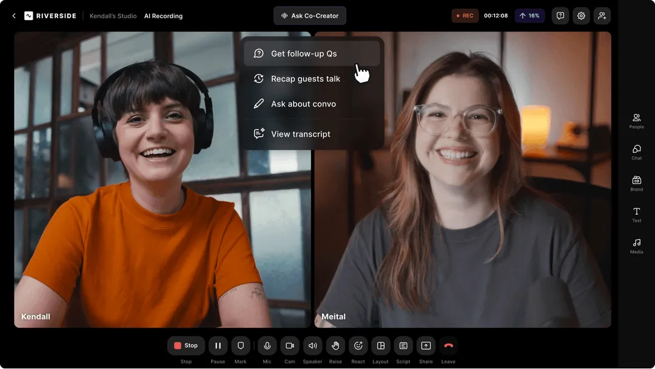Pause the recording

coord(218,345)
